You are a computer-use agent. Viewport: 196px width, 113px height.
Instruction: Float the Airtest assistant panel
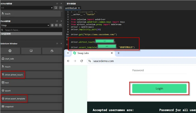tap(57, 3)
